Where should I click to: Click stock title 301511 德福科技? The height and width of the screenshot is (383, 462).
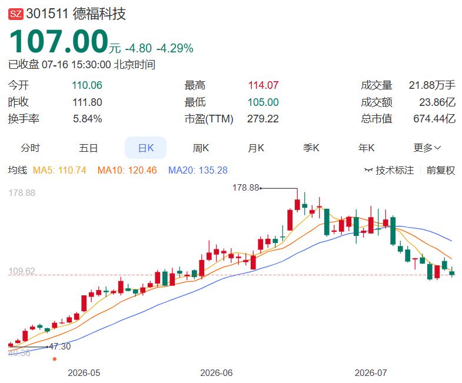[x=76, y=14]
